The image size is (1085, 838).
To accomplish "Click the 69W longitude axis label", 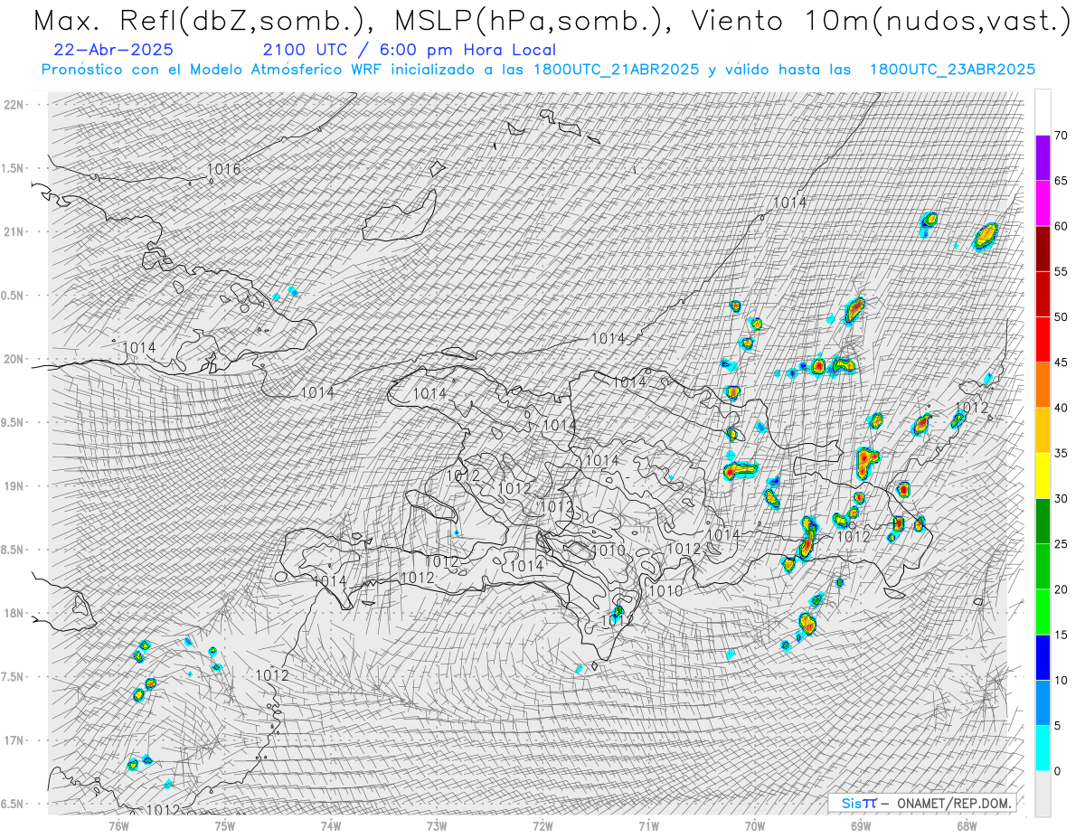I will click(x=861, y=825).
